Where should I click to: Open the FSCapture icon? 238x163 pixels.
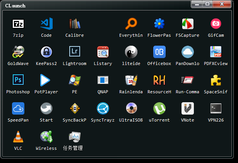pos(188,24)
